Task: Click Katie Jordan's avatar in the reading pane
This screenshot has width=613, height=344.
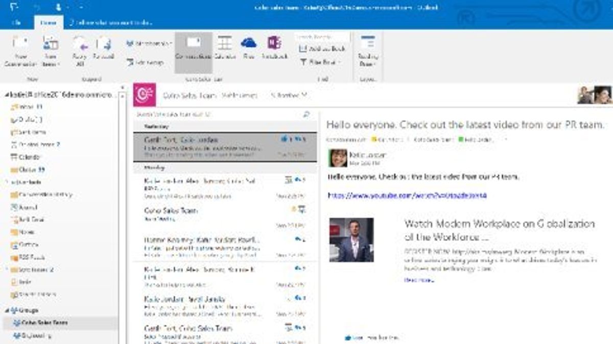Action: pyautogui.click(x=338, y=158)
